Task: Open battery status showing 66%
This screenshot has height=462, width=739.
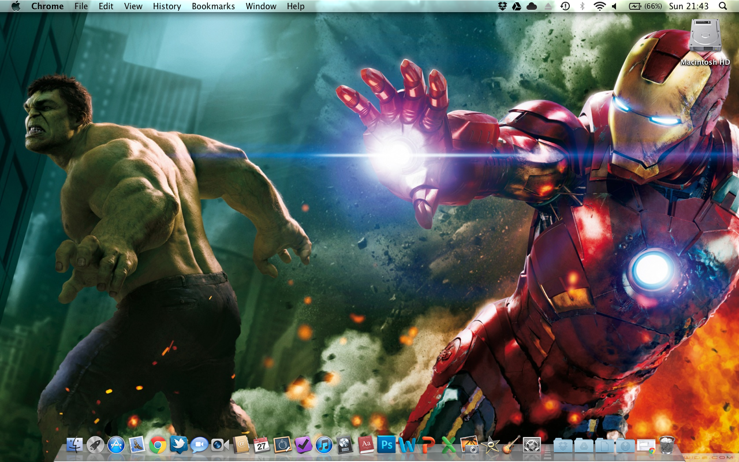Action: 645,6
